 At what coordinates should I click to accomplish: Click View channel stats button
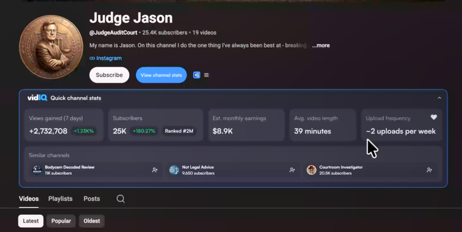[161, 75]
